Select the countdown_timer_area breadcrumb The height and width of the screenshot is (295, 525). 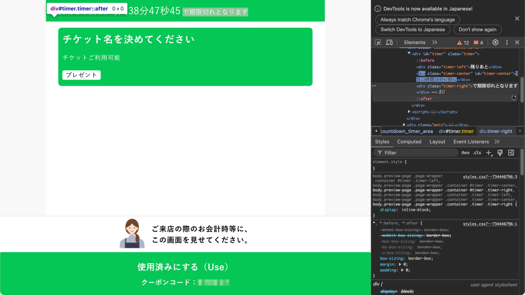coord(407,131)
